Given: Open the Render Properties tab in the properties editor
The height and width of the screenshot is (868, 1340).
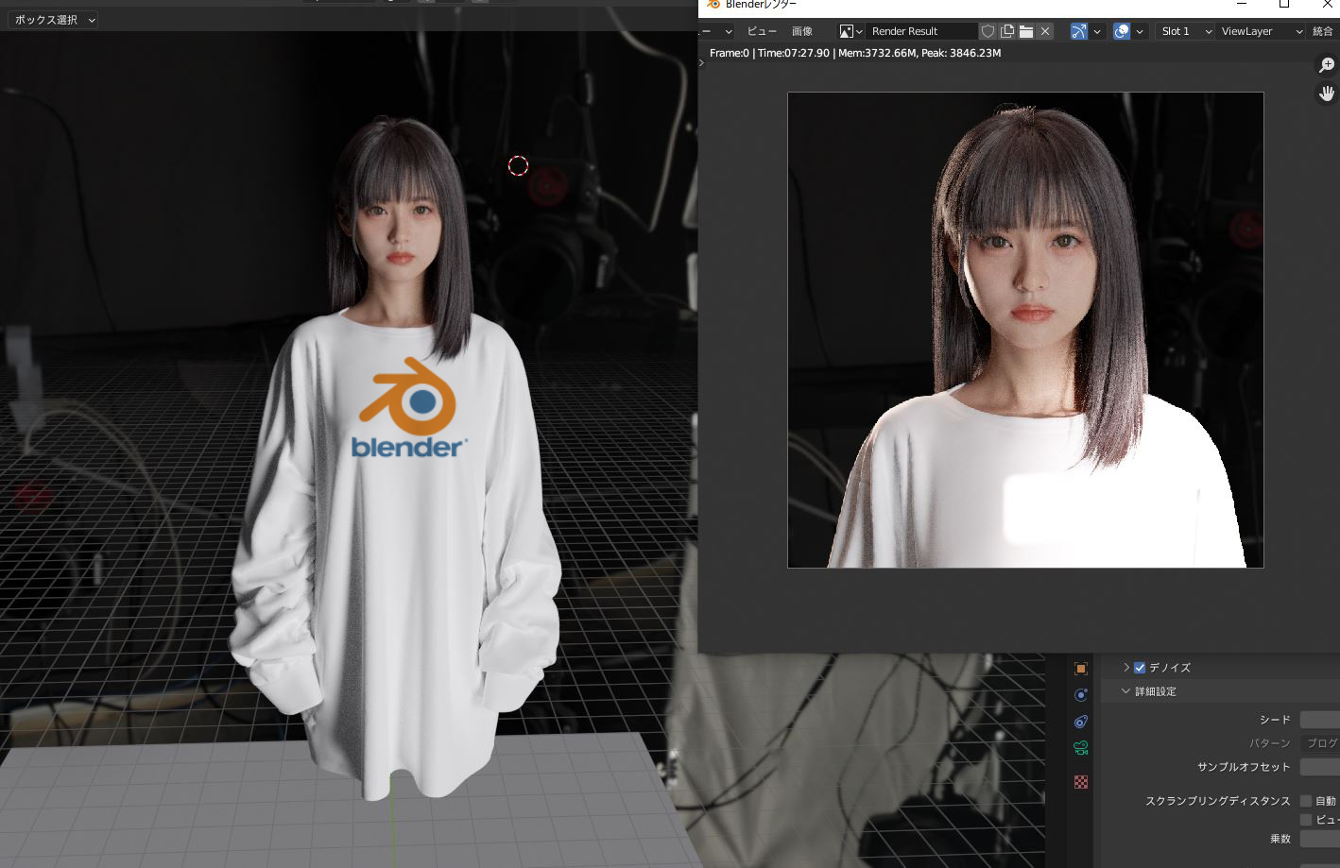Looking at the screenshot, I should 1080,694.
